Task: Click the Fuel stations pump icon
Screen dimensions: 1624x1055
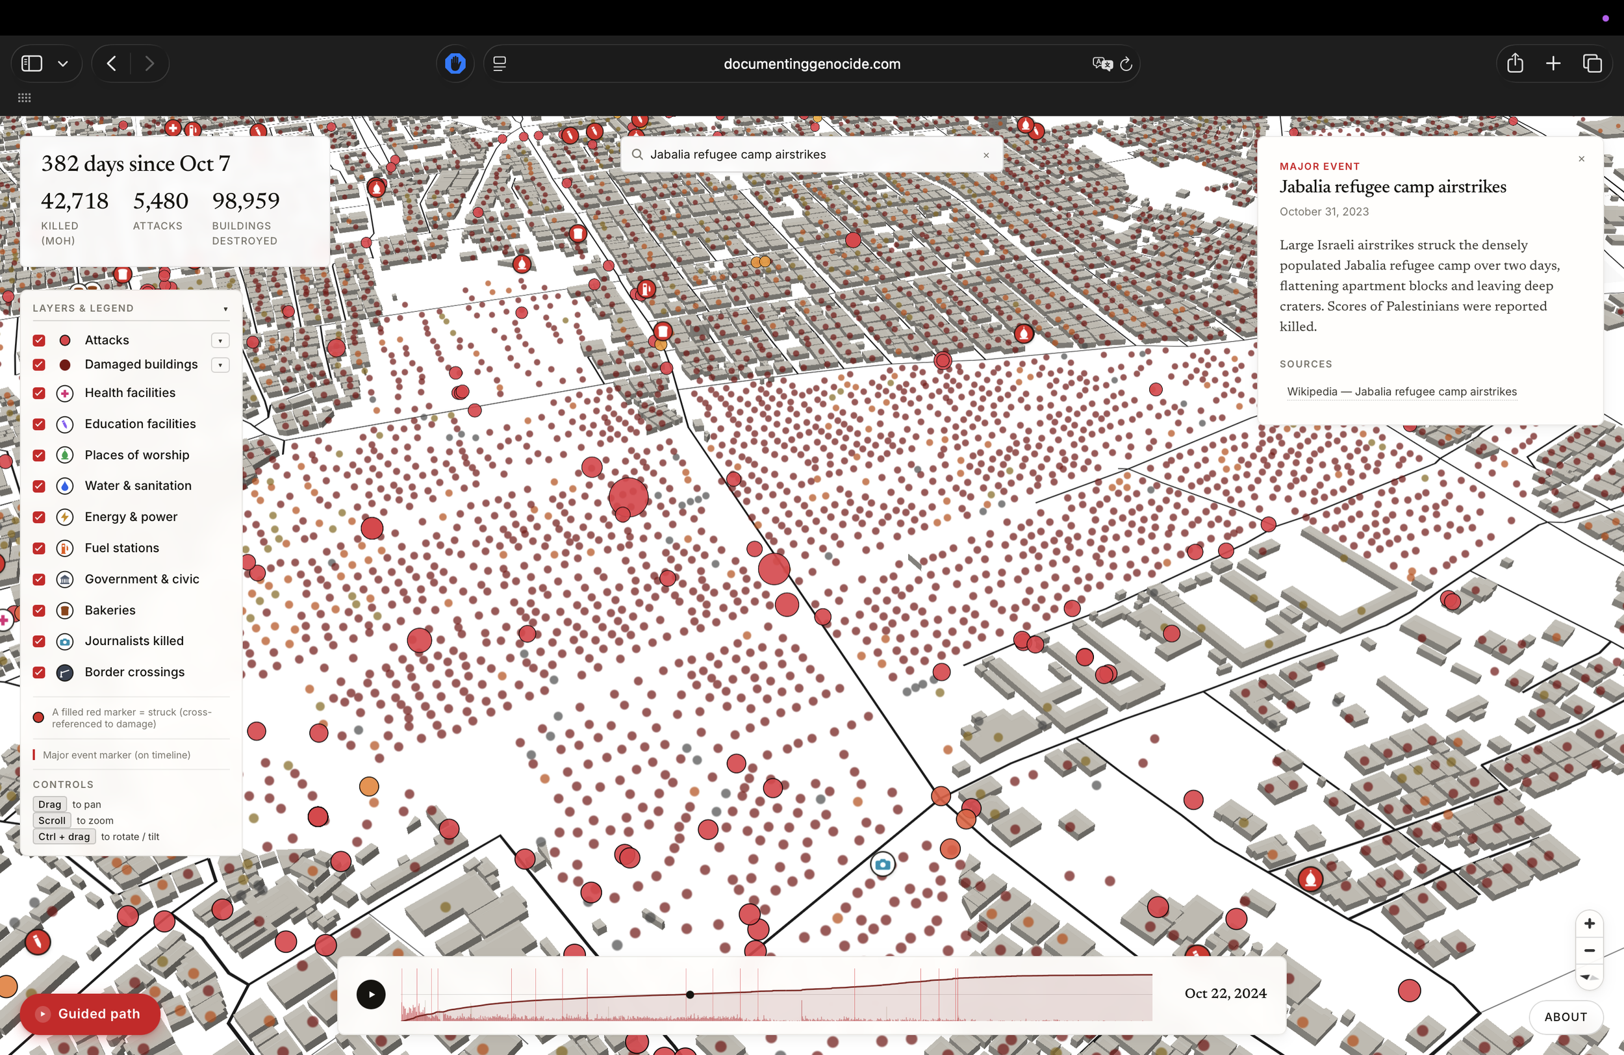Action: (x=65, y=548)
